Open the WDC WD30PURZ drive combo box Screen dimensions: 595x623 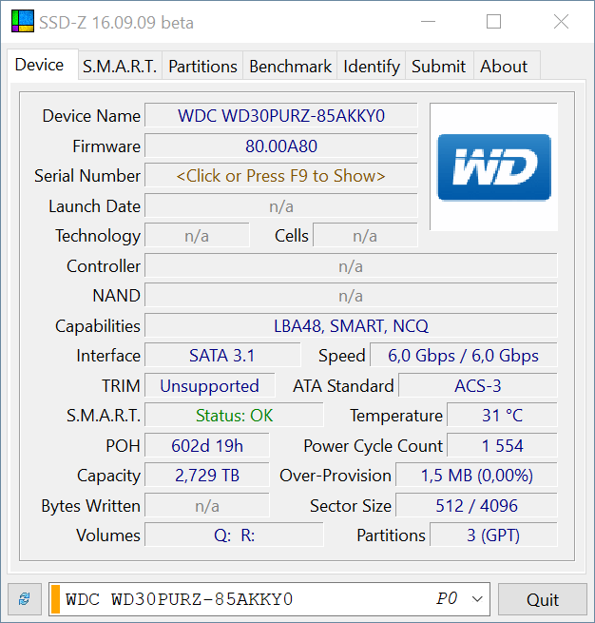click(269, 599)
